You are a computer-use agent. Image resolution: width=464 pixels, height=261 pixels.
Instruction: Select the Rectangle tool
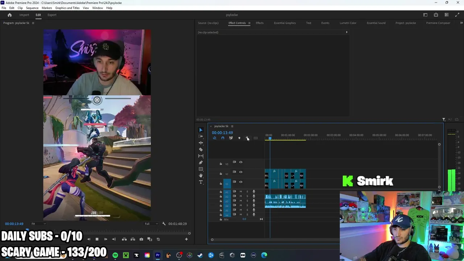[x=200, y=169]
